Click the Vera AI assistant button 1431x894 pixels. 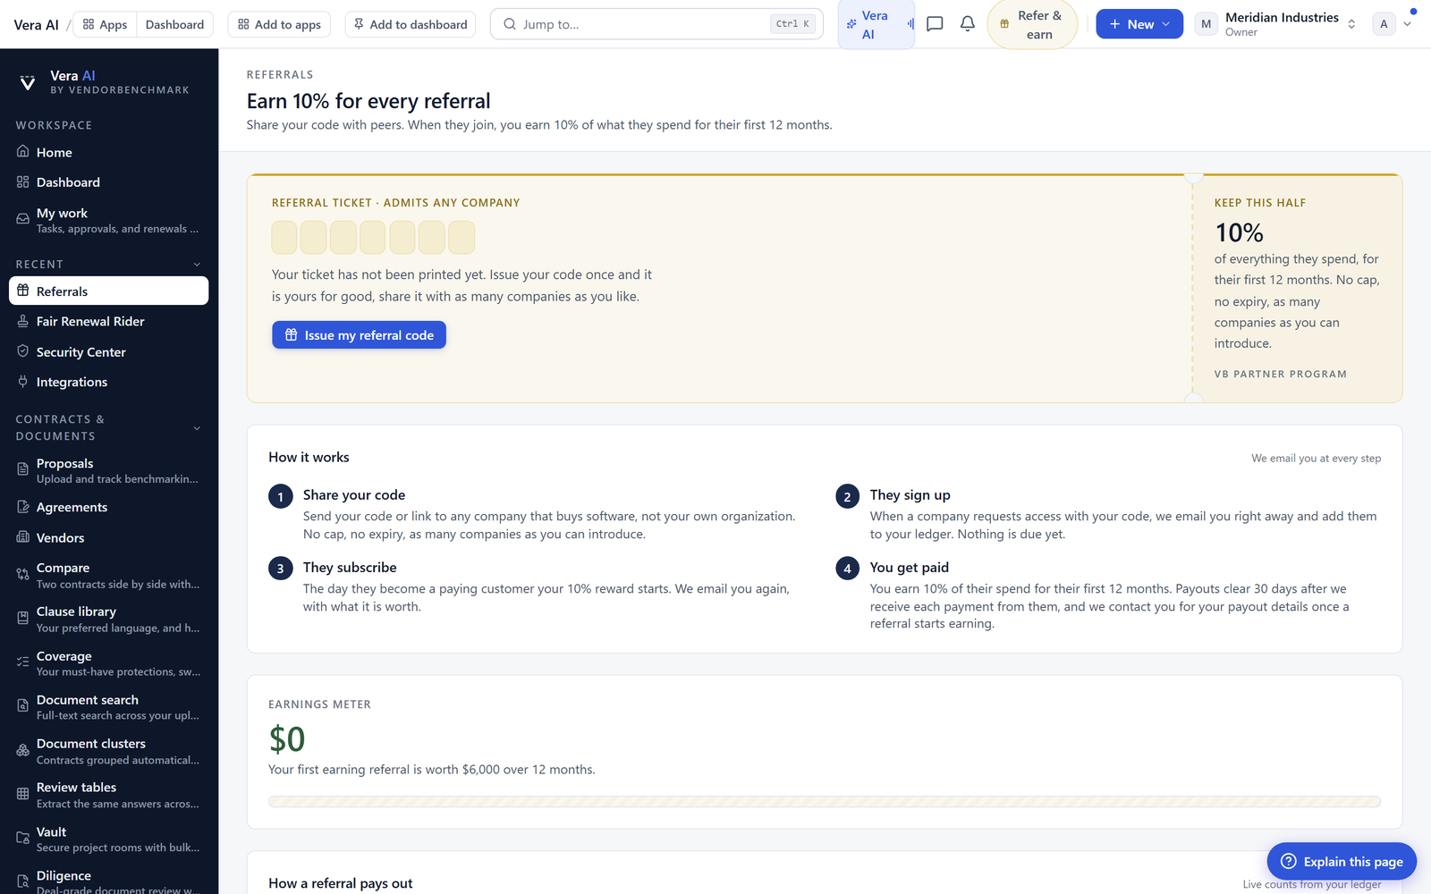click(876, 25)
